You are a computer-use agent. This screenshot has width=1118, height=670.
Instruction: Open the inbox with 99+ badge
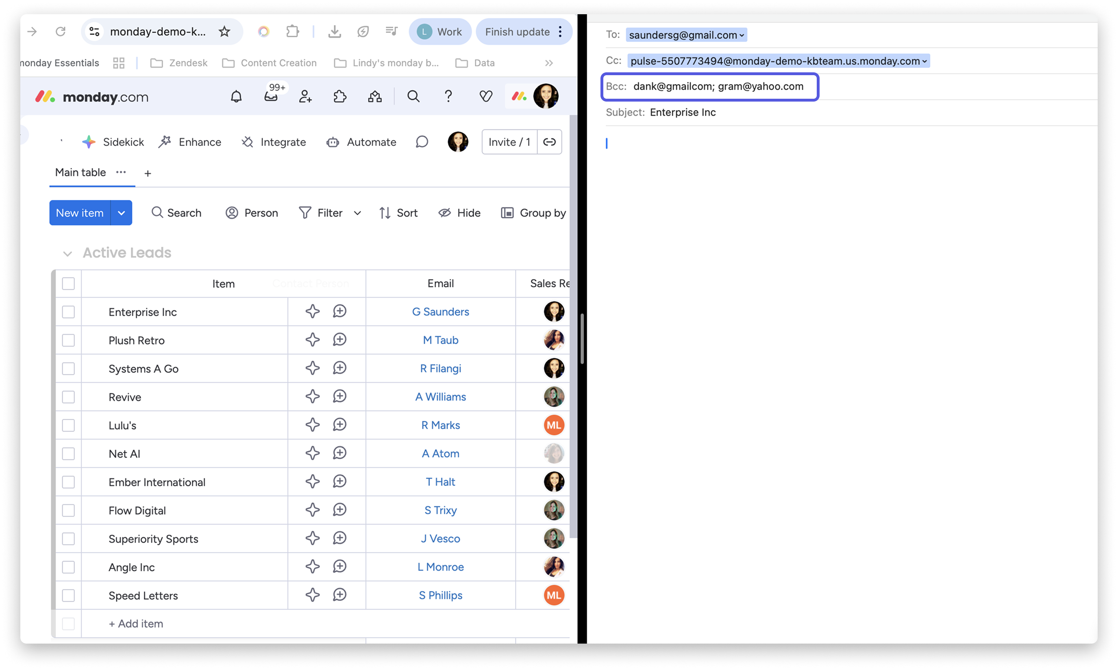(271, 96)
